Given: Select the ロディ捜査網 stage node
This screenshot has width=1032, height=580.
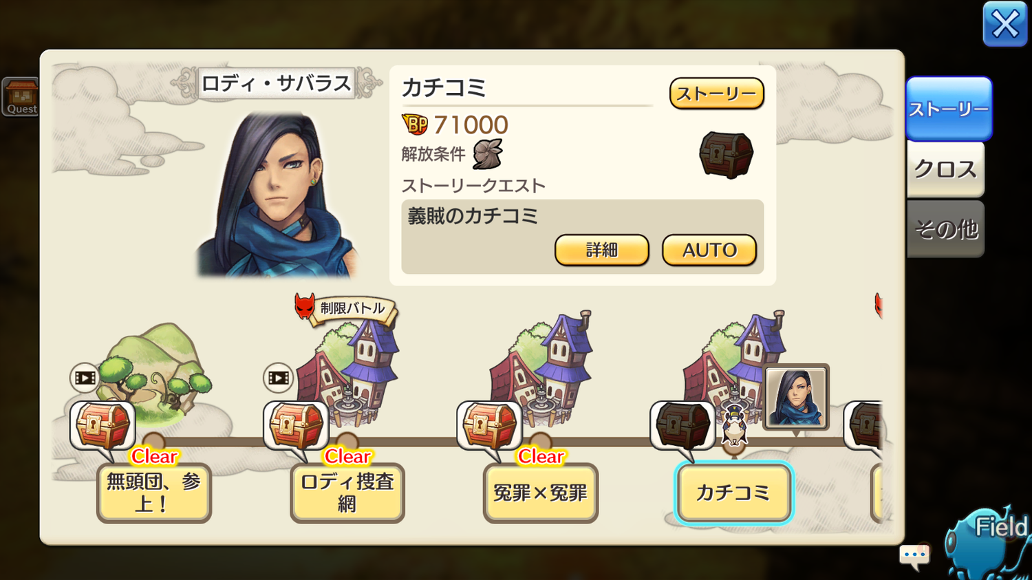Looking at the screenshot, I should pos(347,493).
